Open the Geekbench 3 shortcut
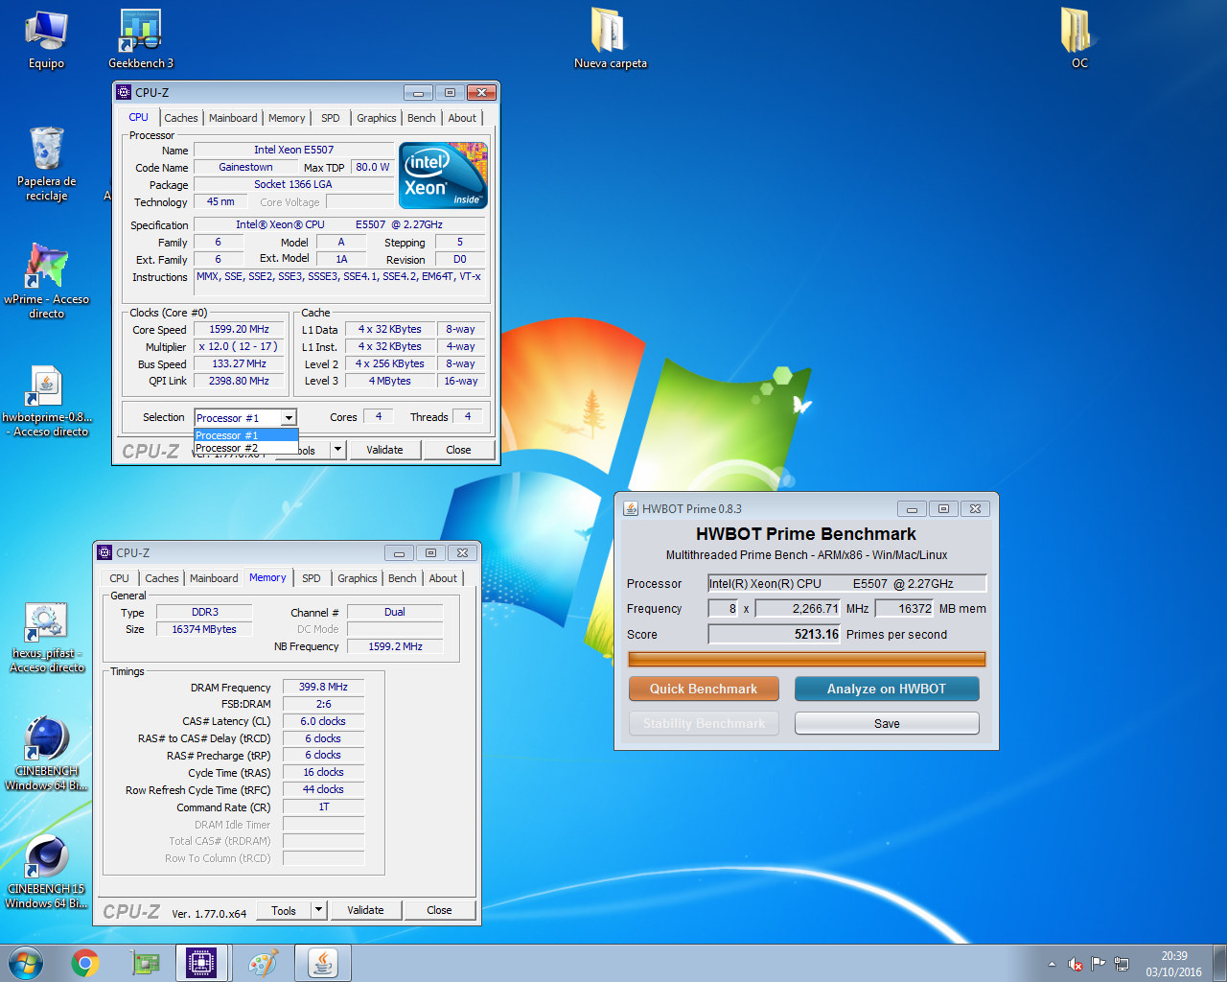1227x982 pixels. [x=141, y=40]
